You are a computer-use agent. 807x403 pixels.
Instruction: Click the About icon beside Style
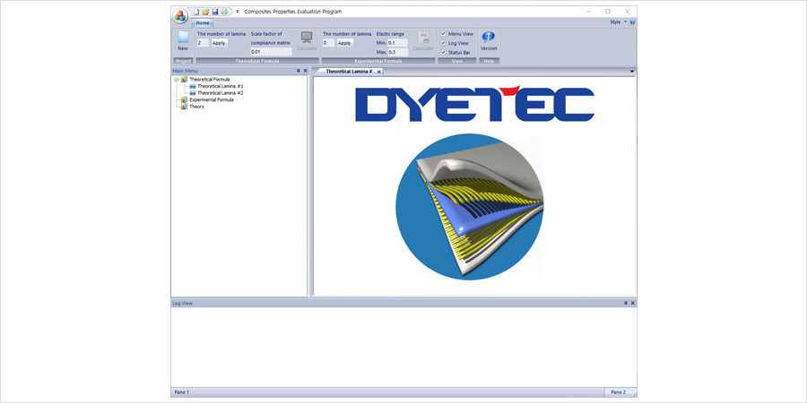pyautogui.click(x=632, y=22)
